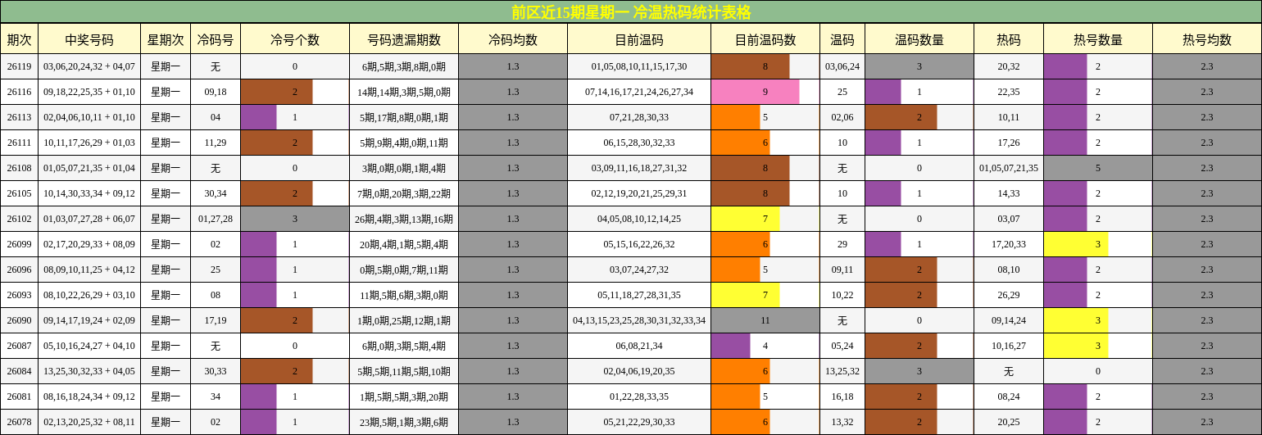Click the table title 前区近15期星期一 冷温热码统计表格
This screenshot has width=1262, height=435.
631,11
